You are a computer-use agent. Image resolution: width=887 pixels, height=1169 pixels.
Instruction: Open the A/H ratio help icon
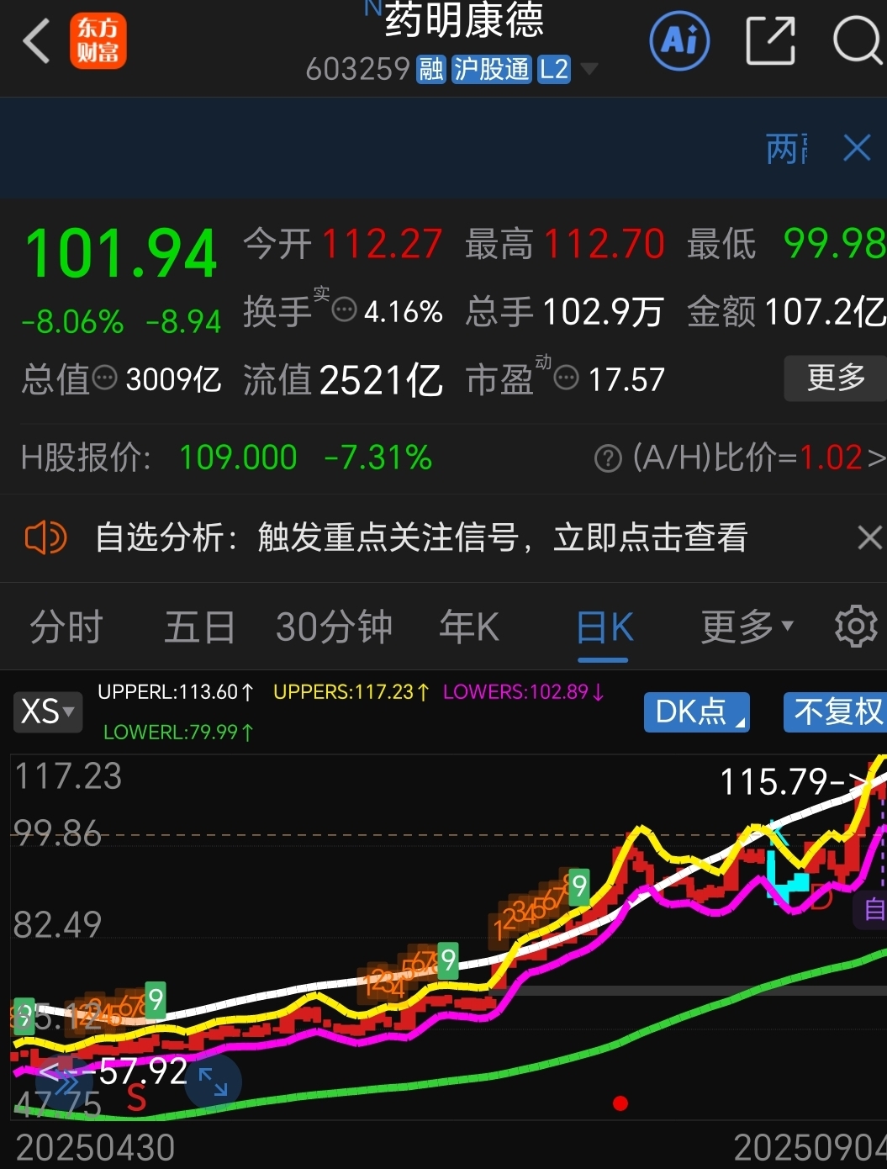(608, 458)
